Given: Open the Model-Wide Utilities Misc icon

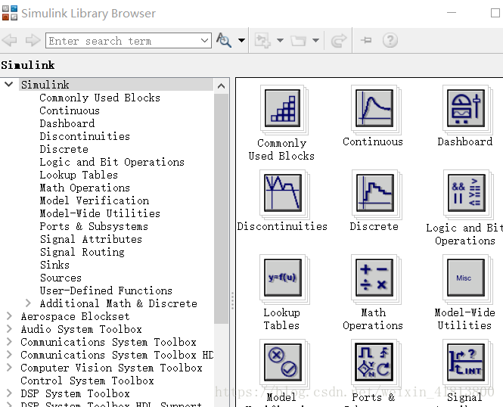Looking at the screenshot, I should coord(465,278).
